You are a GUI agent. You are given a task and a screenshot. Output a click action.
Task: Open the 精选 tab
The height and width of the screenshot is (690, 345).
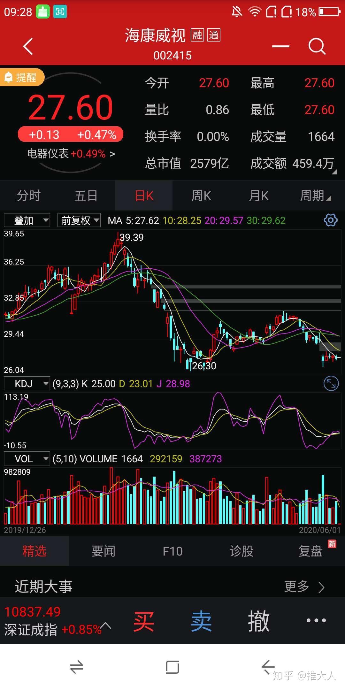click(x=34, y=551)
